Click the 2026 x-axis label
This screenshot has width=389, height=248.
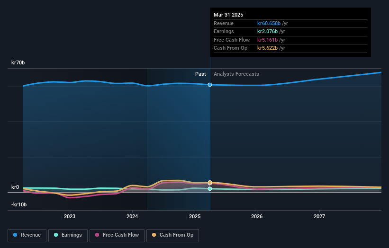click(257, 217)
